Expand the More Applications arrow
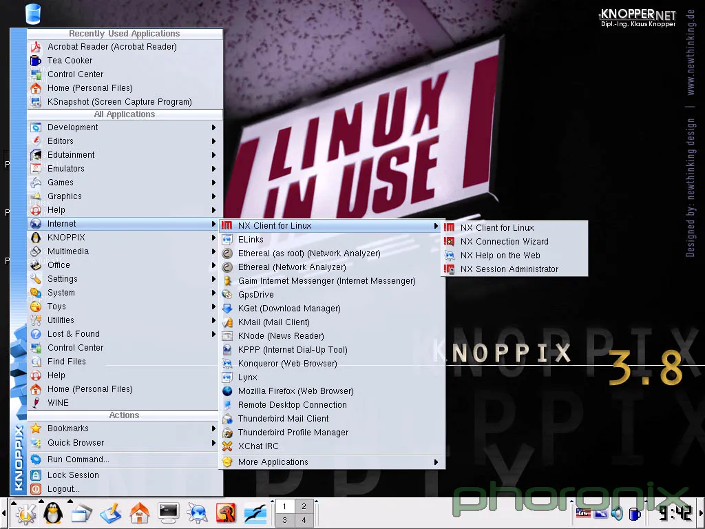Viewport: 705px width, 529px height. [436, 462]
